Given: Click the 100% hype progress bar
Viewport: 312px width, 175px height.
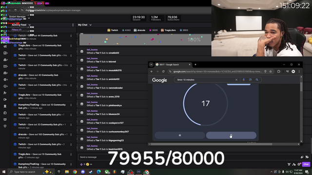Looking at the screenshot, I should (x=145, y=40).
